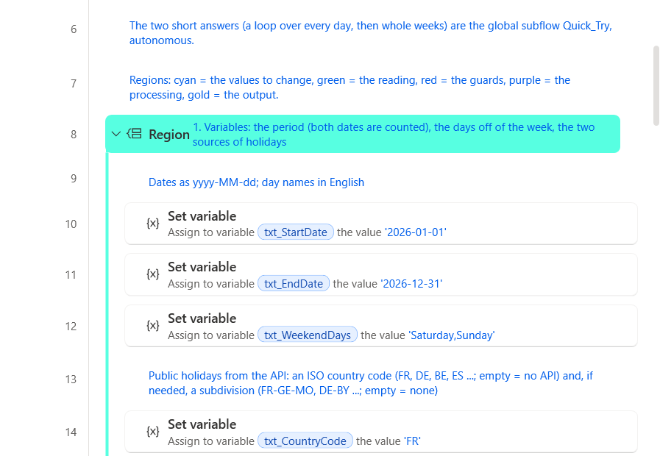
Task: Select the txt_WeekendDays variable chip
Action: (308, 335)
